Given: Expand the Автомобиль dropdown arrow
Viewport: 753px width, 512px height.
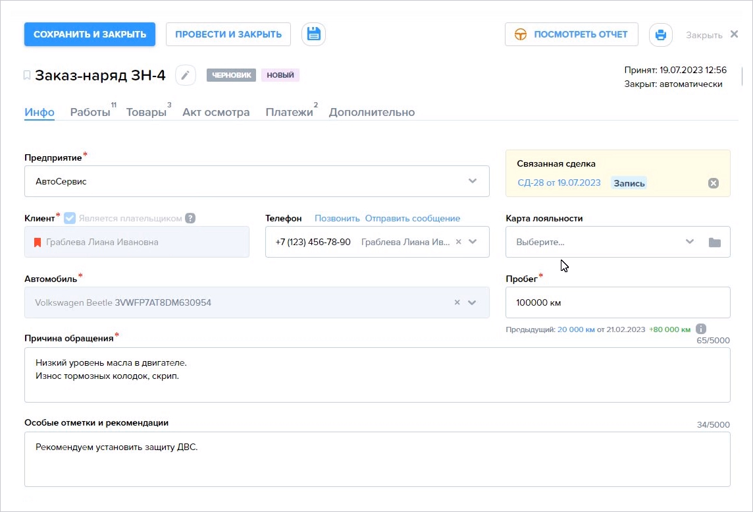Looking at the screenshot, I should coord(472,302).
